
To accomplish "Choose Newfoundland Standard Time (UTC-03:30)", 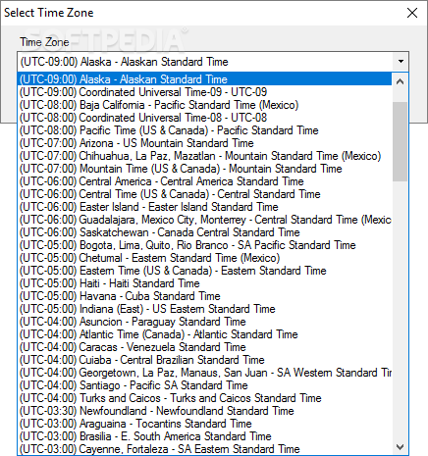I will pos(205,411).
